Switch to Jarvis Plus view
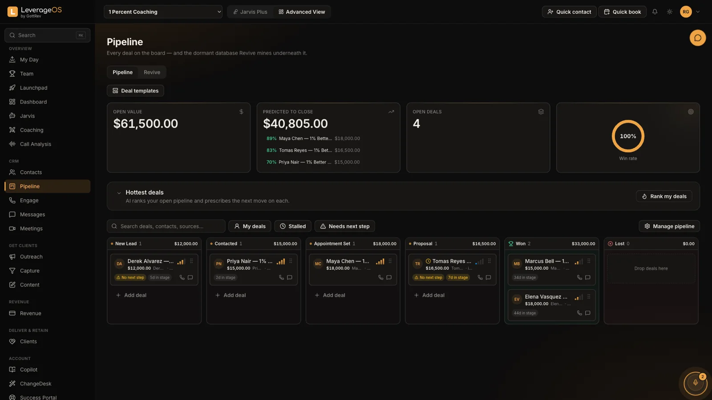 [251, 12]
